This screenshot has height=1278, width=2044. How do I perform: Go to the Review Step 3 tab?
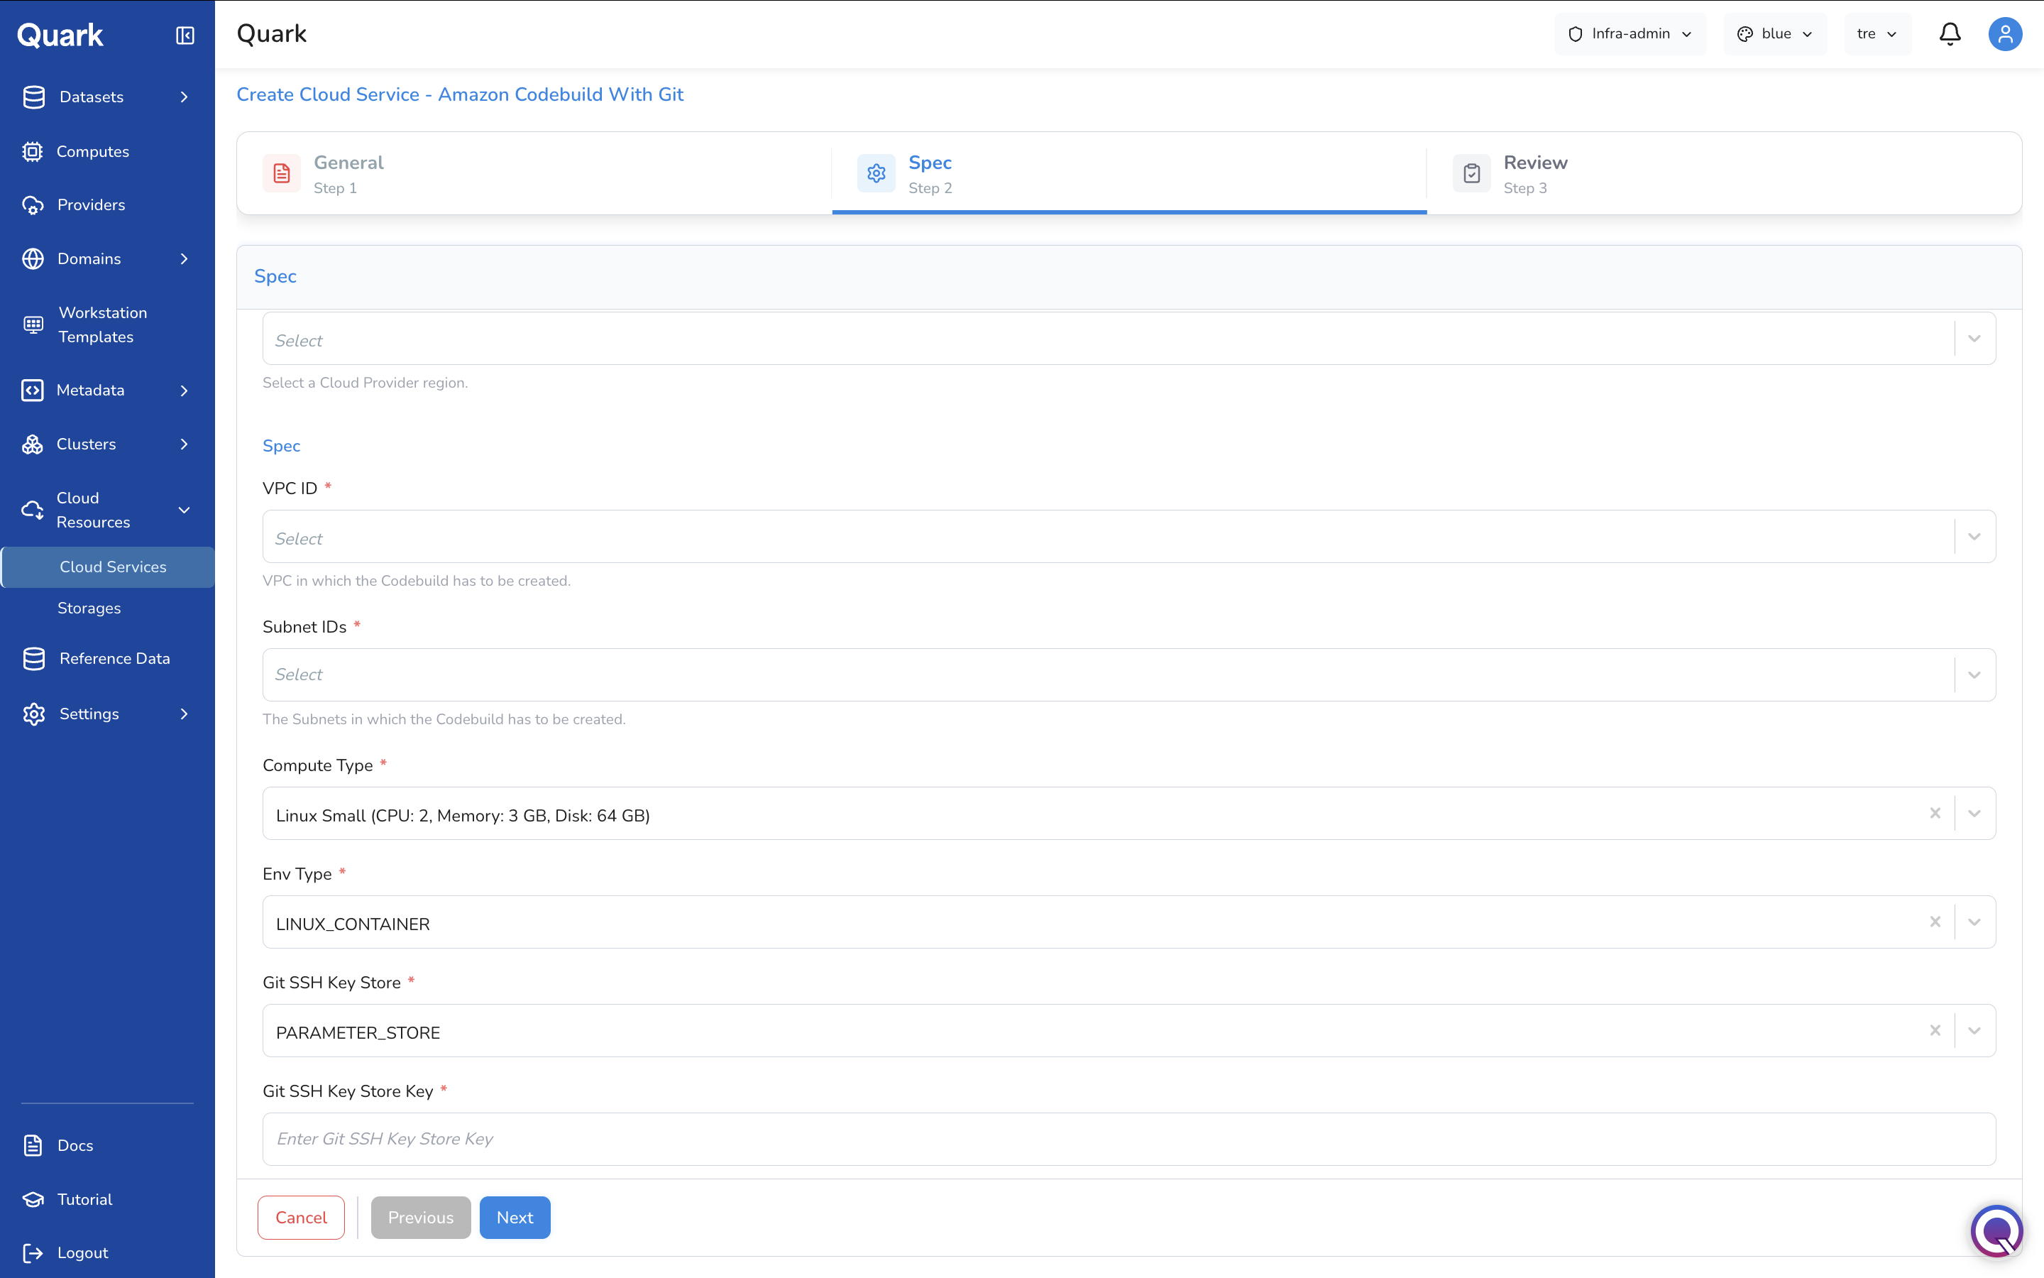click(x=1724, y=173)
